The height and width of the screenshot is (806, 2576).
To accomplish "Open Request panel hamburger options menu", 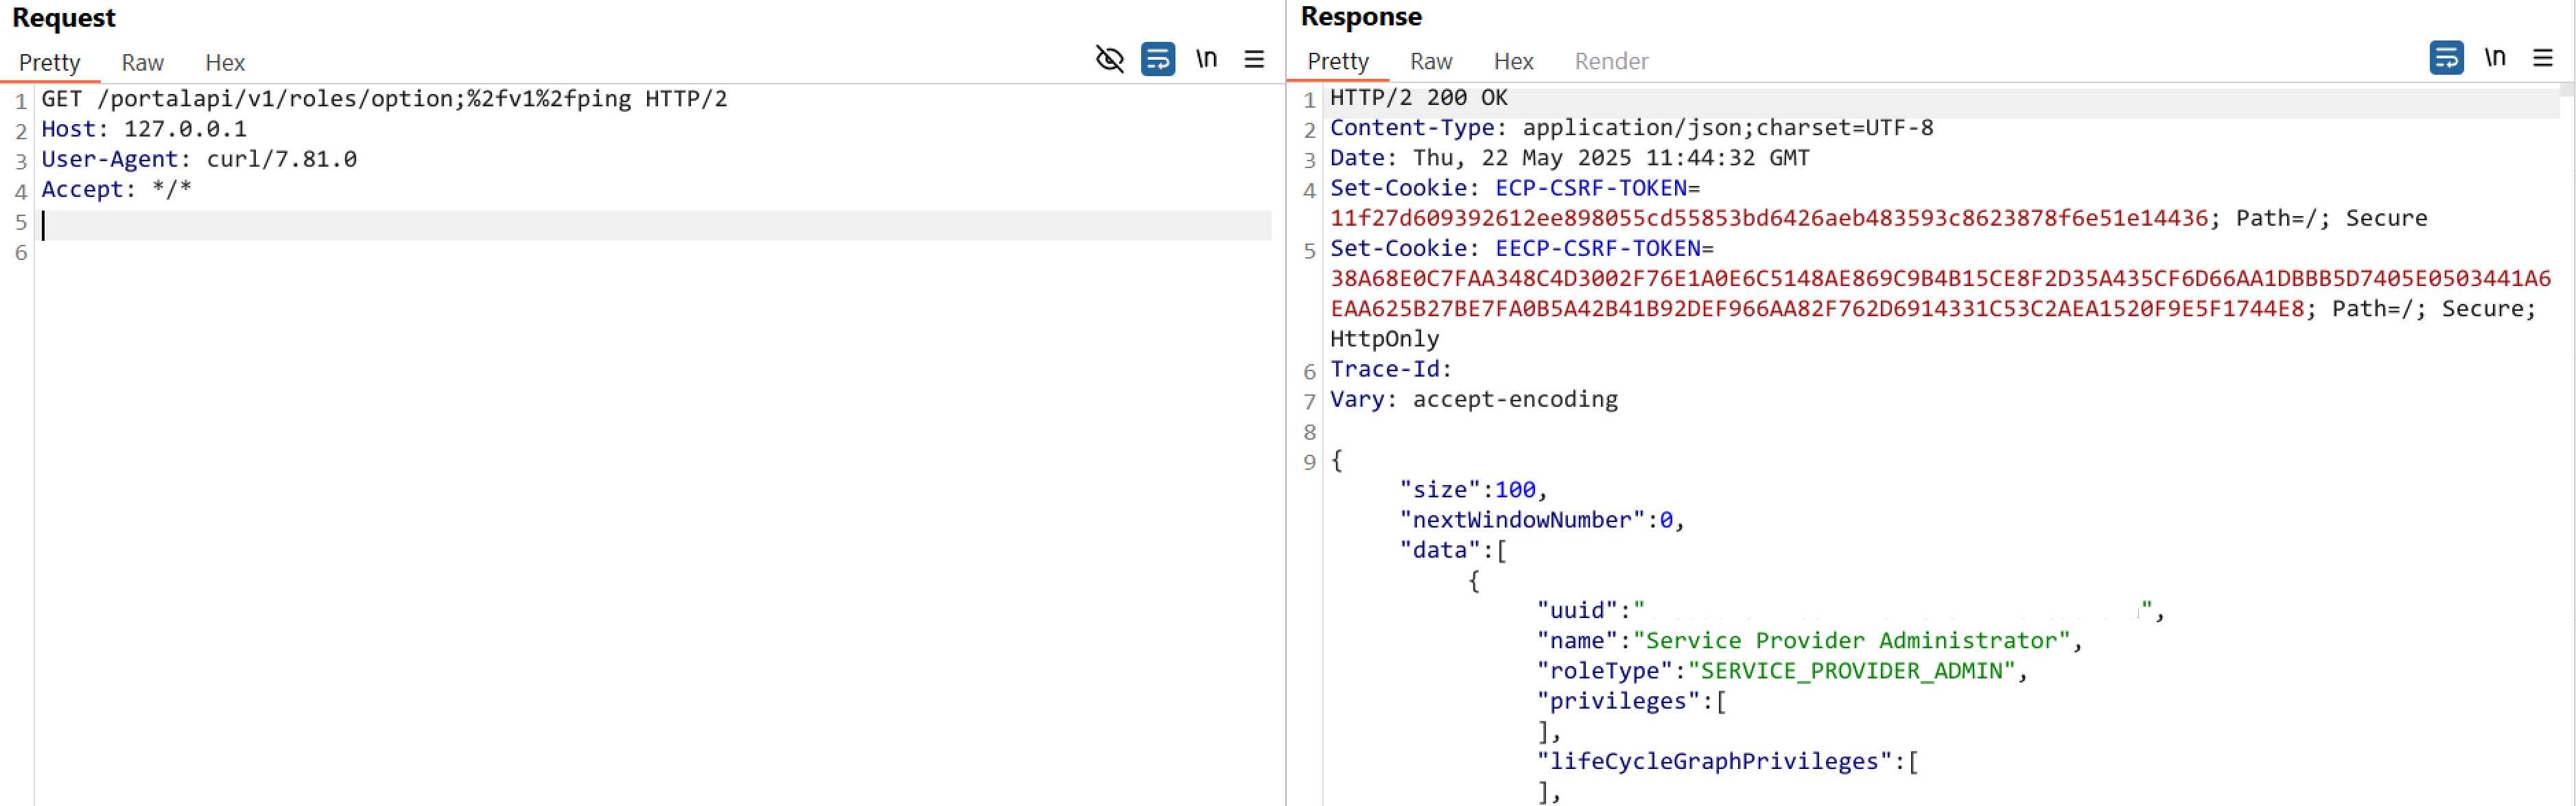I will pyautogui.click(x=1254, y=60).
